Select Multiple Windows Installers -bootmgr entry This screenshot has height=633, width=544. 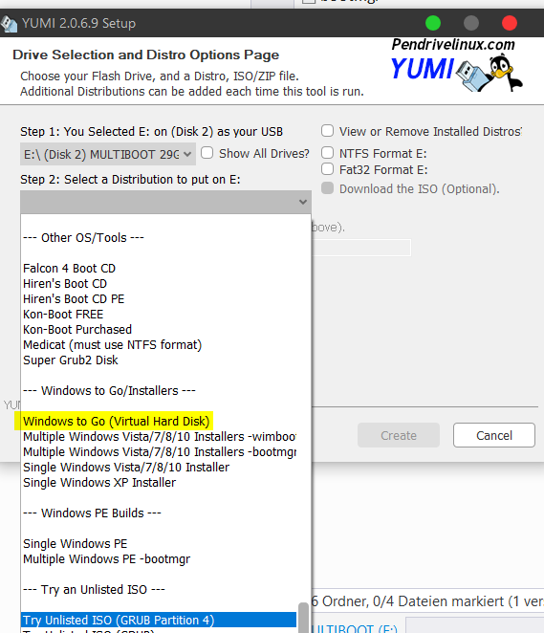(160, 452)
